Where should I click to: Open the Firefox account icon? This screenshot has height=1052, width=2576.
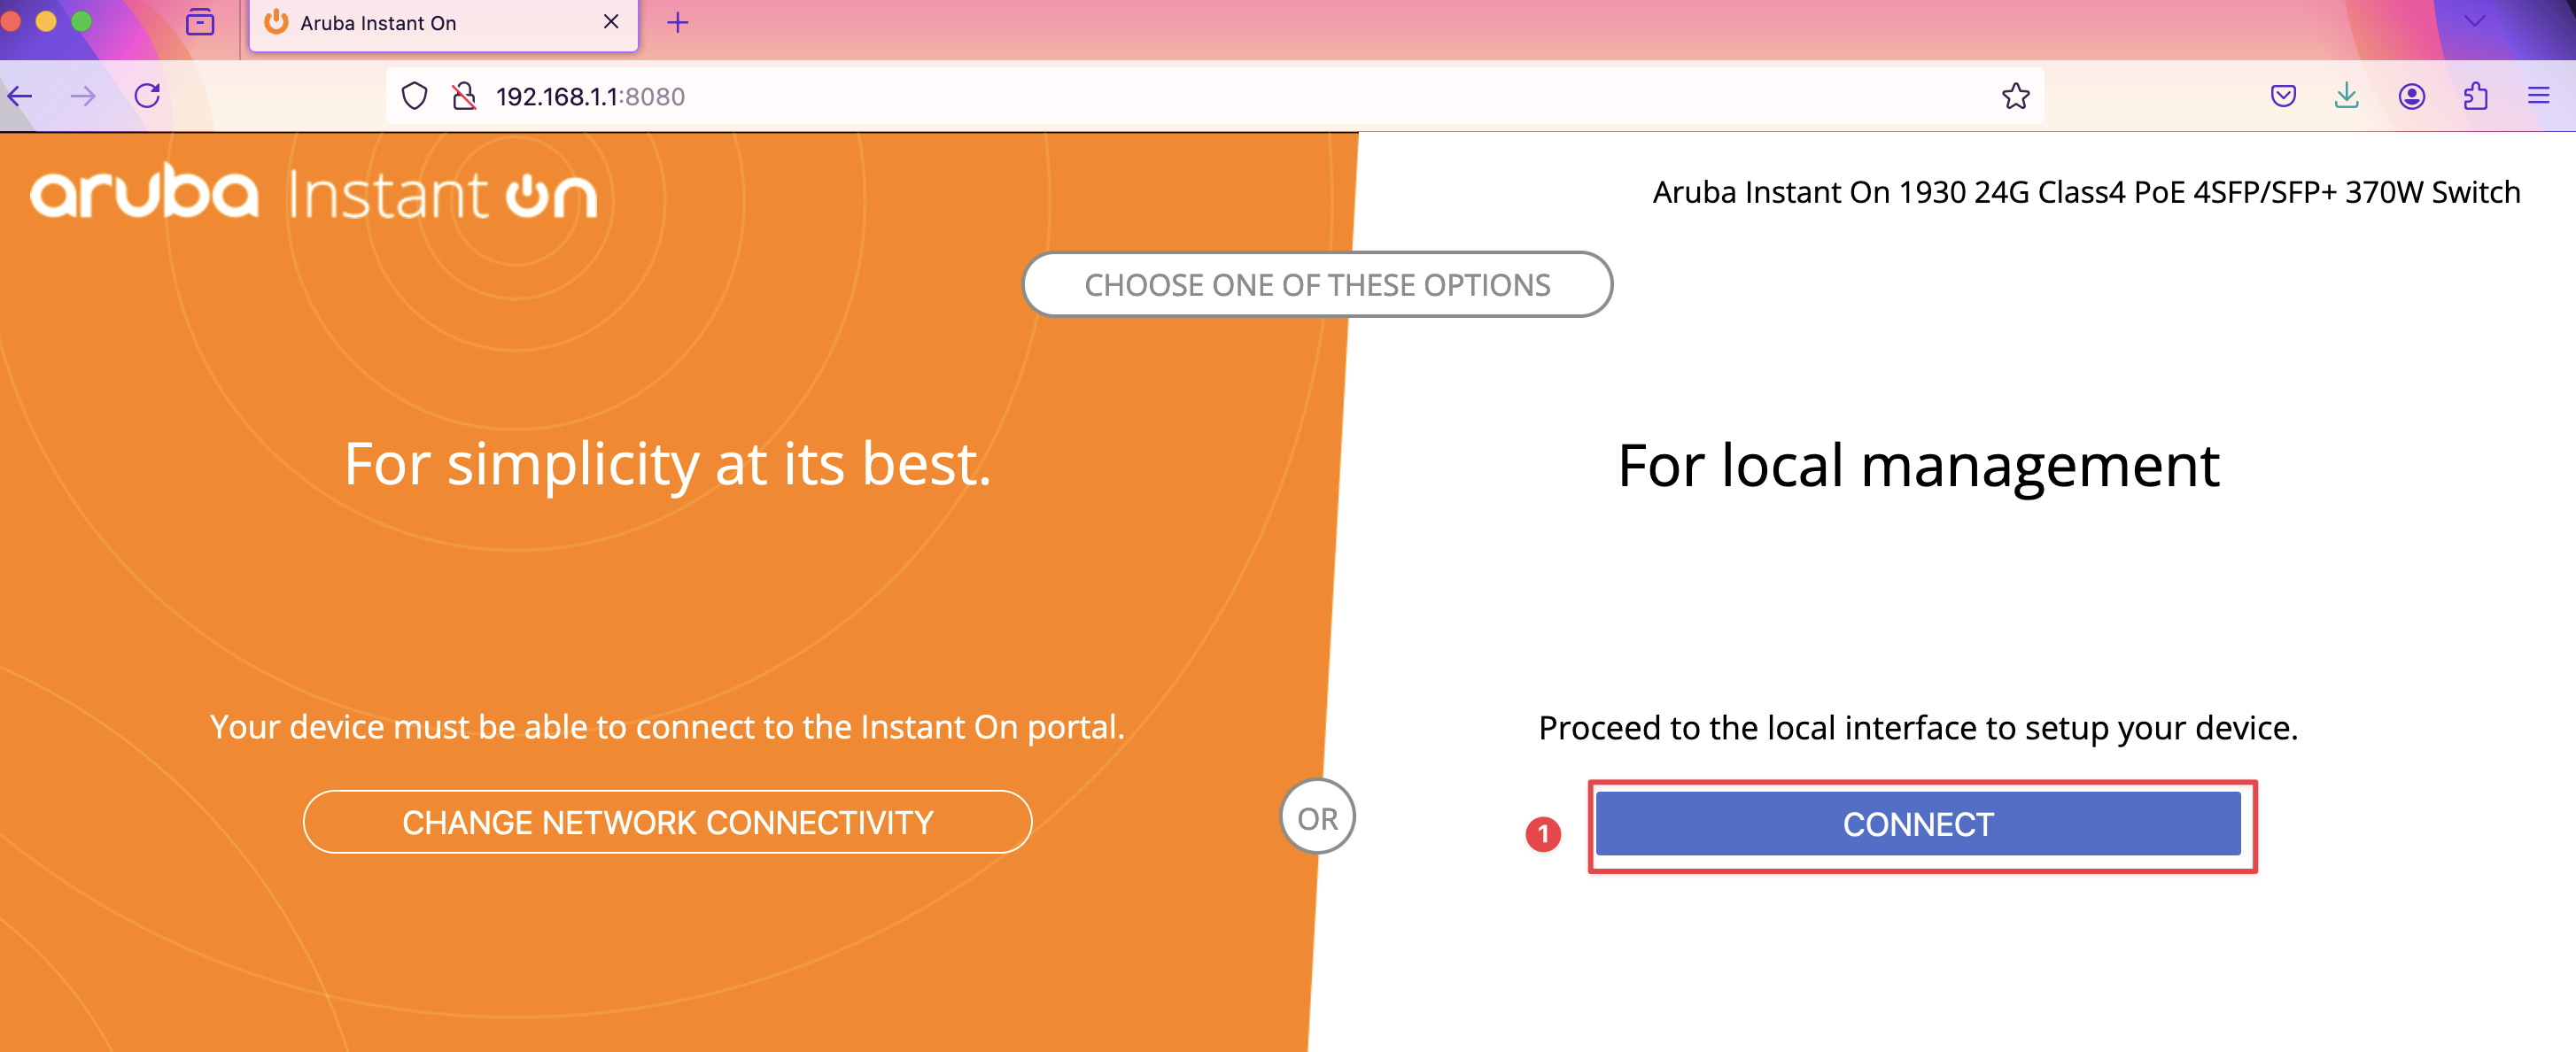coord(2411,96)
